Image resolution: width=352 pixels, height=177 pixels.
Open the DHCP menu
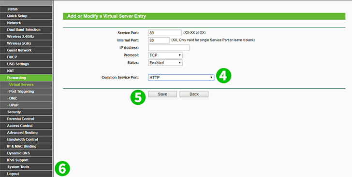[26, 57]
